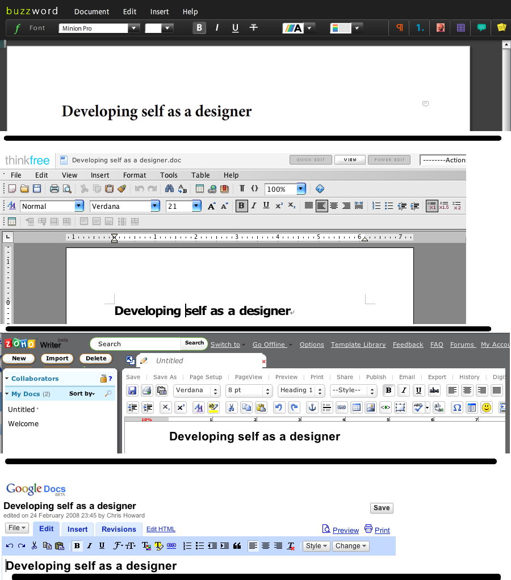Click the Buzzword paragraph formatting icon
Screen dimensions: 511x580
pyautogui.click(x=400, y=28)
